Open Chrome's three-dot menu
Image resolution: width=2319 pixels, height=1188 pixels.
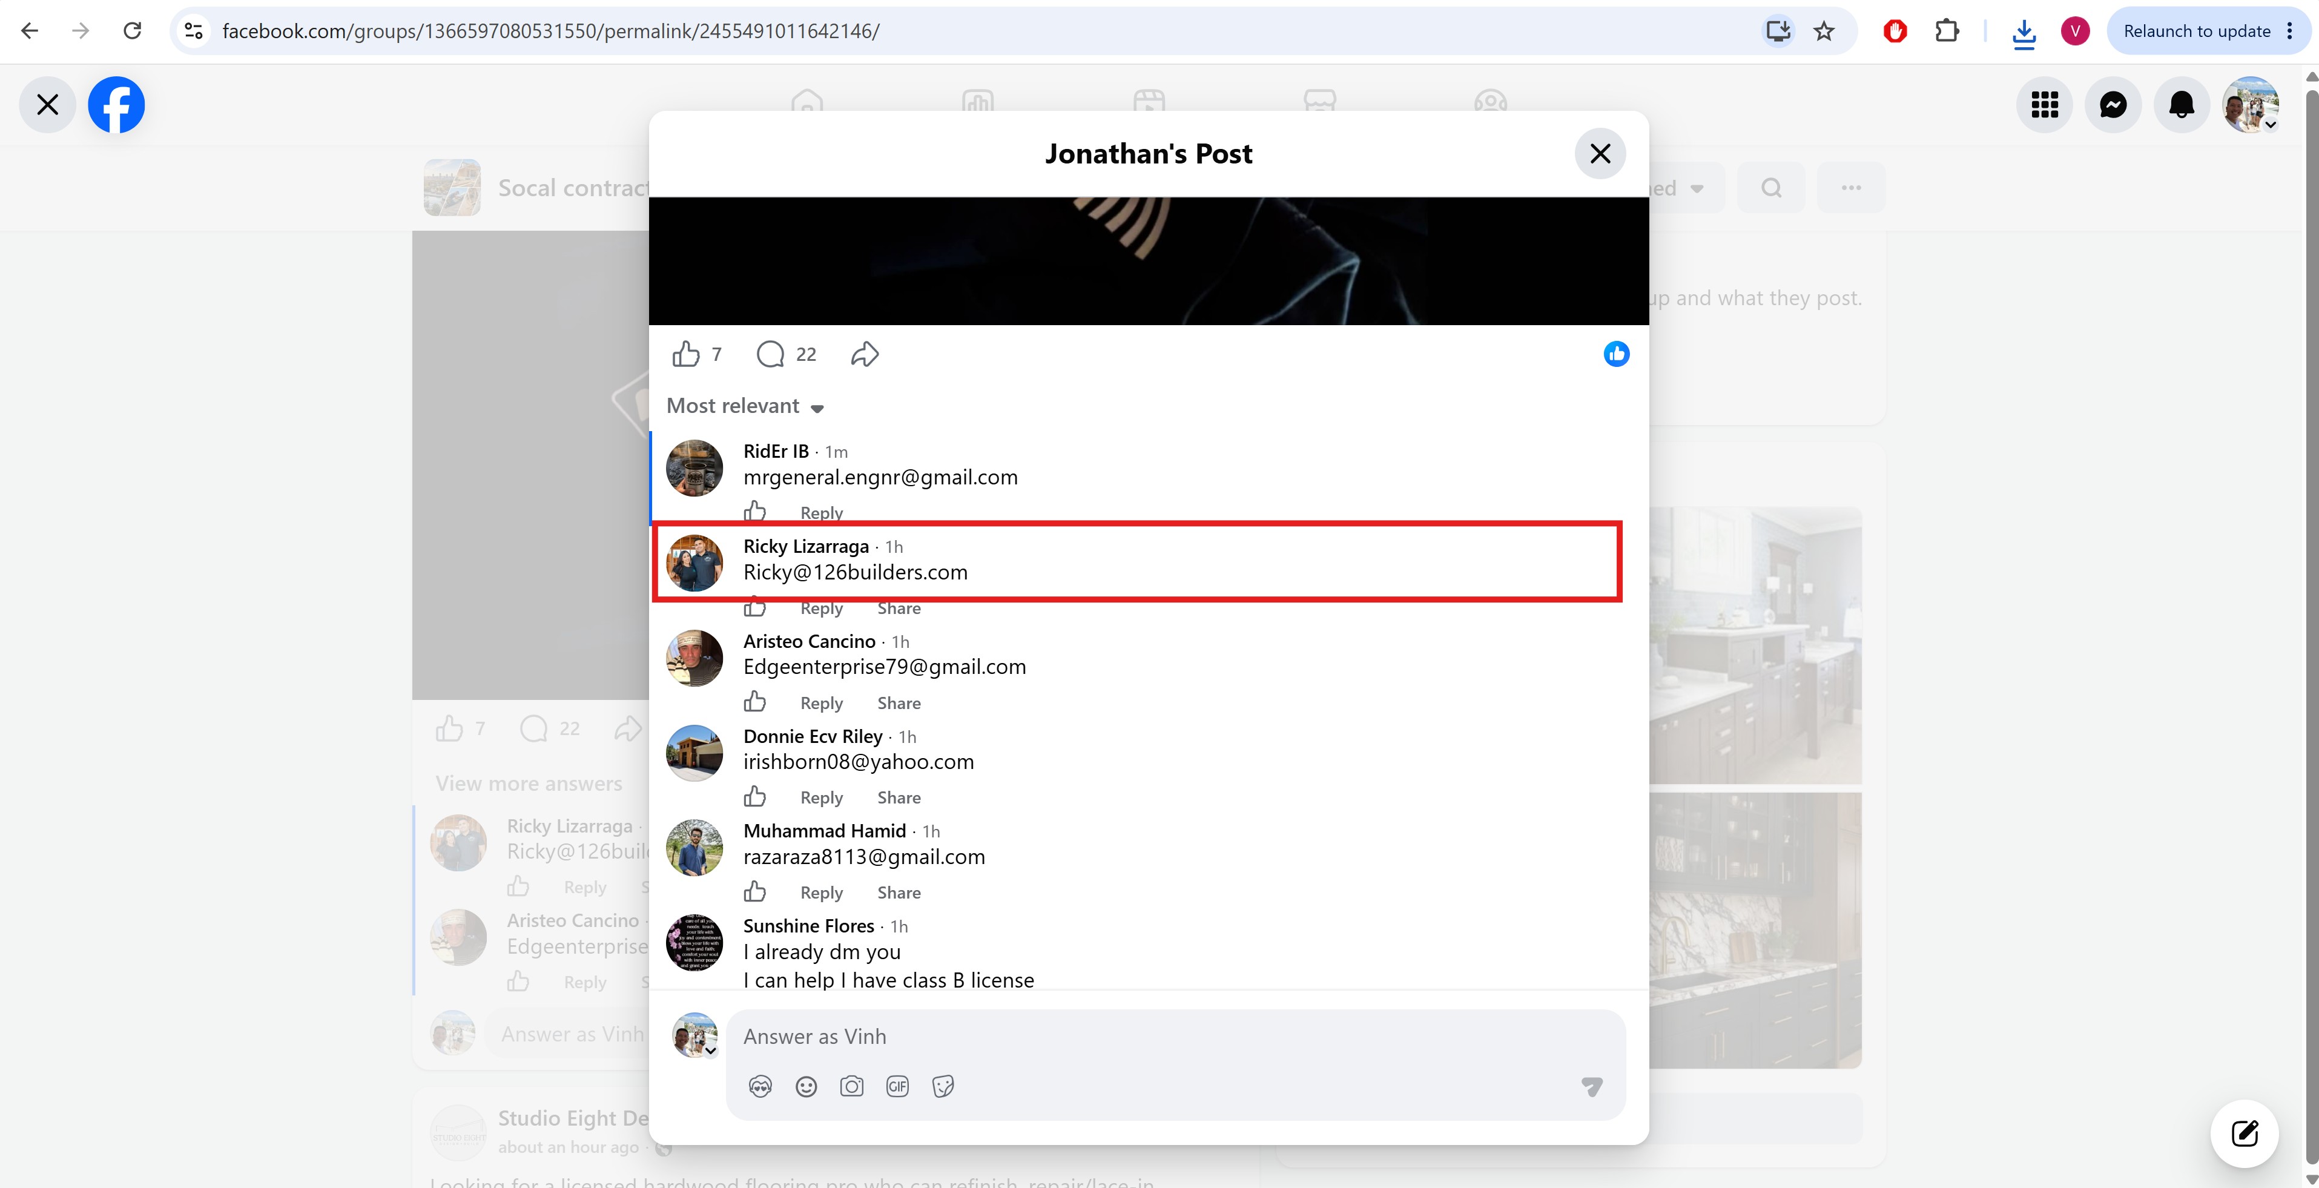pos(2290,31)
